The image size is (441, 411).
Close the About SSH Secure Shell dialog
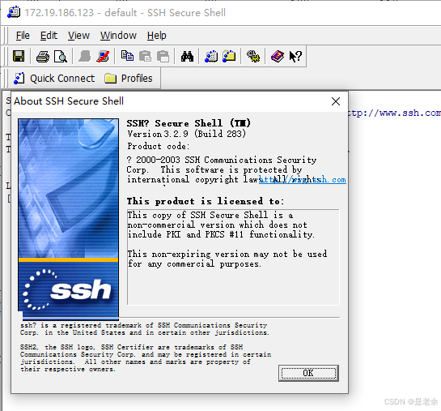click(x=336, y=101)
